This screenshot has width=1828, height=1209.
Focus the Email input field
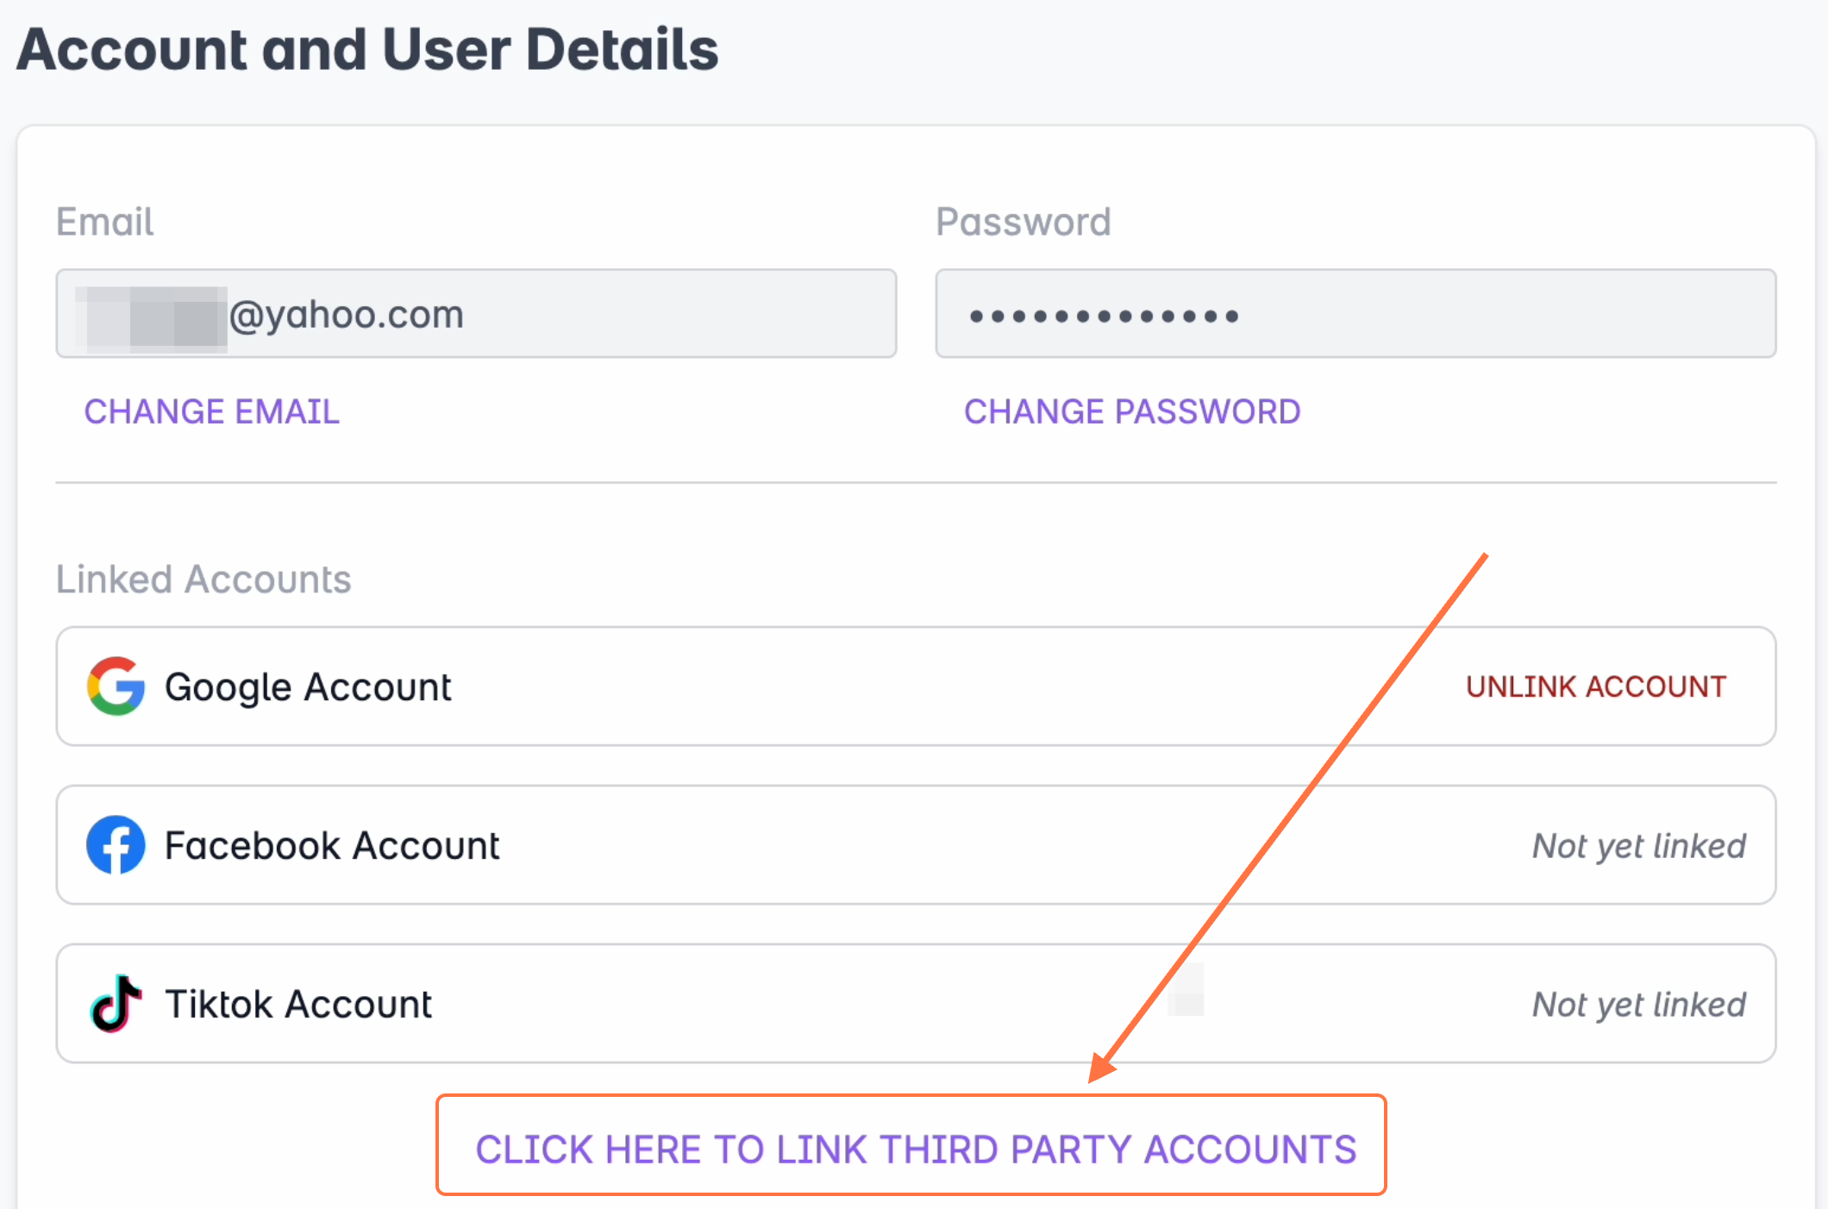[560, 314]
